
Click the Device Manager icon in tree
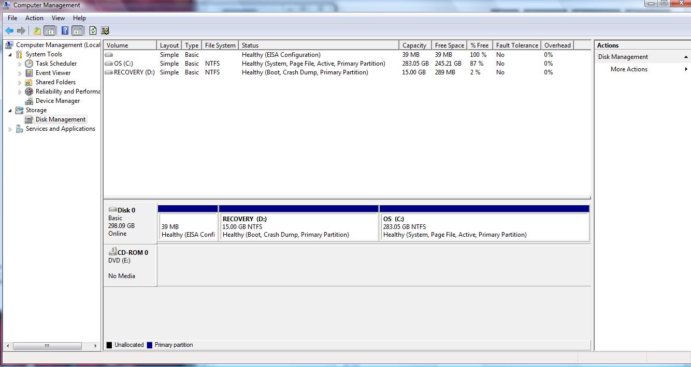tap(29, 101)
